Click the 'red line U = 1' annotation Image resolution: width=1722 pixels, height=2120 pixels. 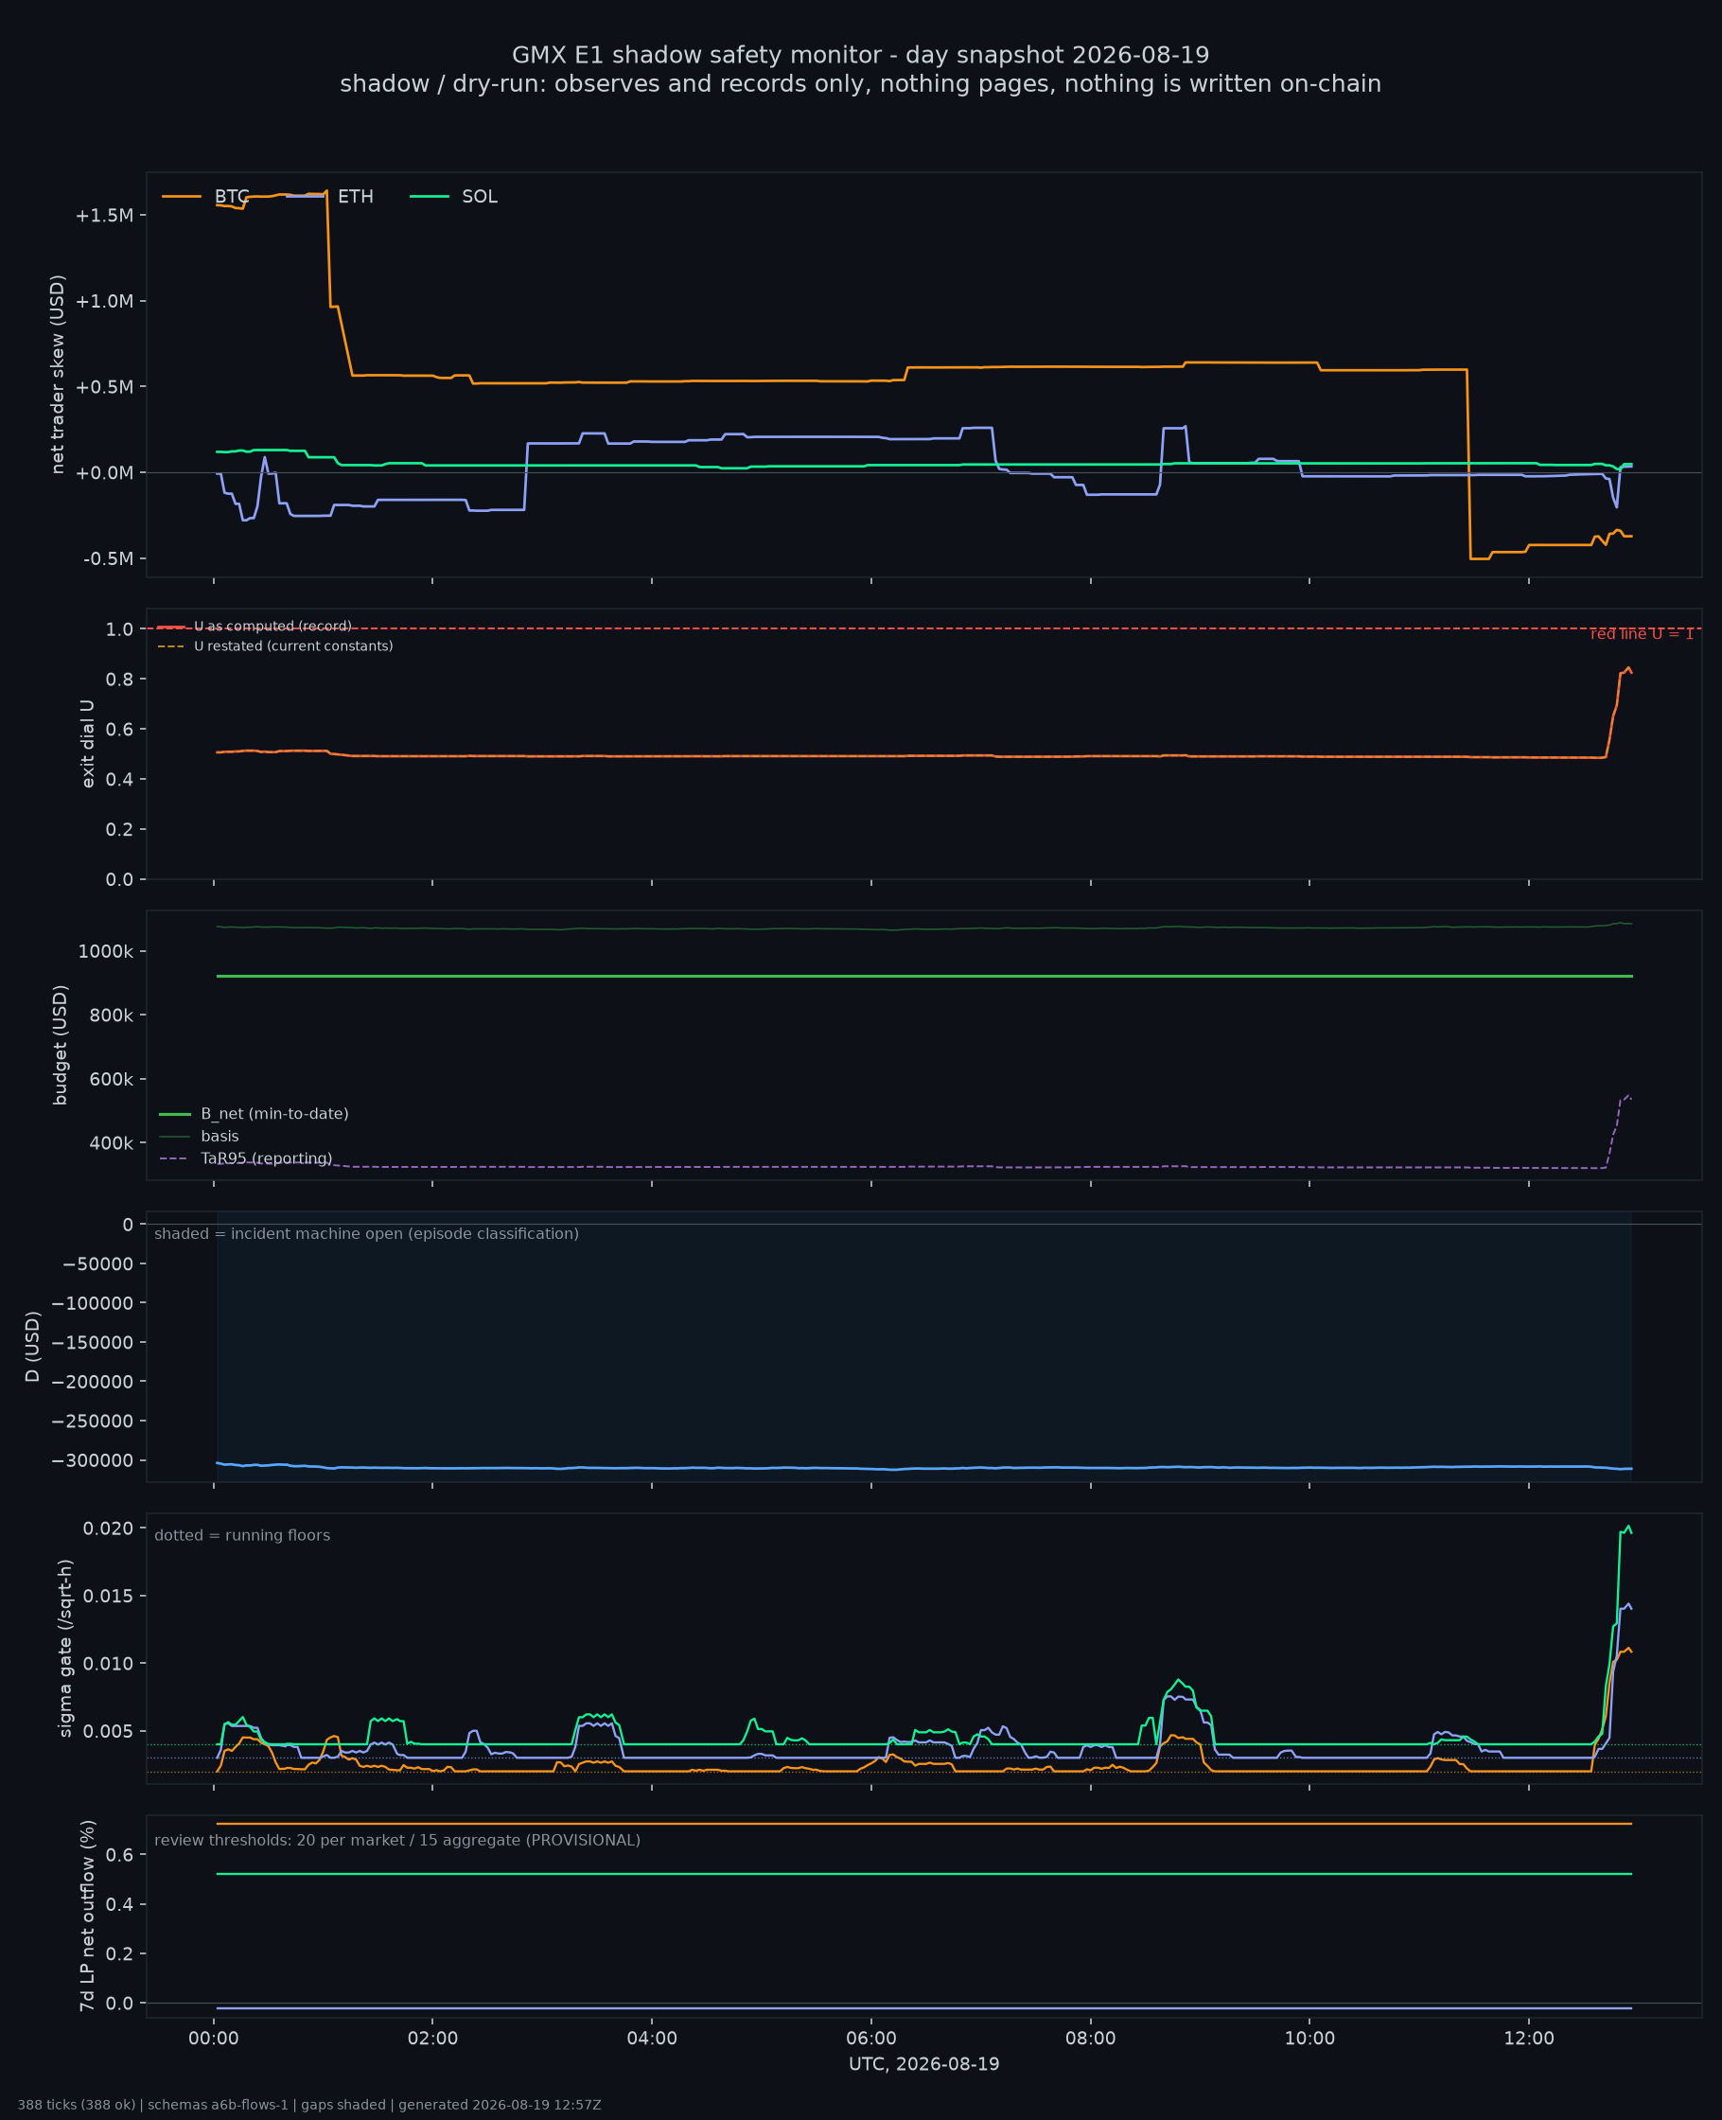coord(1642,634)
